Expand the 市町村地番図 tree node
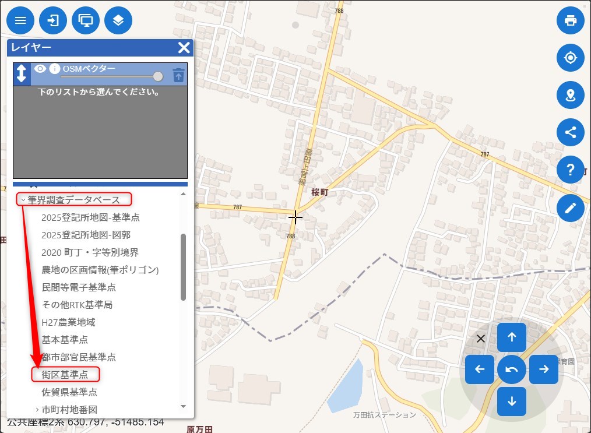The width and height of the screenshot is (591, 433). coord(37,410)
